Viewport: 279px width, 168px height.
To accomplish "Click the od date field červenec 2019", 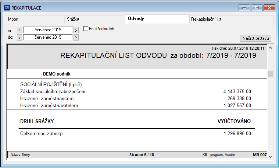I will click(x=48, y=30).
